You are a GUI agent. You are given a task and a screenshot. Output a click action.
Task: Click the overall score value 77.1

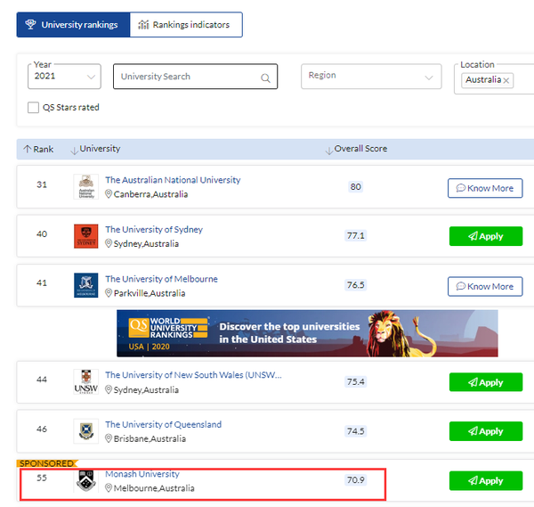[x=355, y=235]
